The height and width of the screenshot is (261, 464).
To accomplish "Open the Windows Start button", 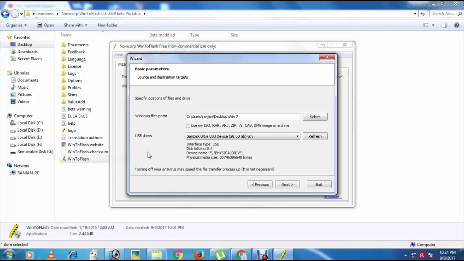I will click(x=8, y=255).
